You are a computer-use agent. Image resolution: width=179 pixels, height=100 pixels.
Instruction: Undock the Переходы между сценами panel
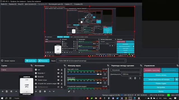141,66
